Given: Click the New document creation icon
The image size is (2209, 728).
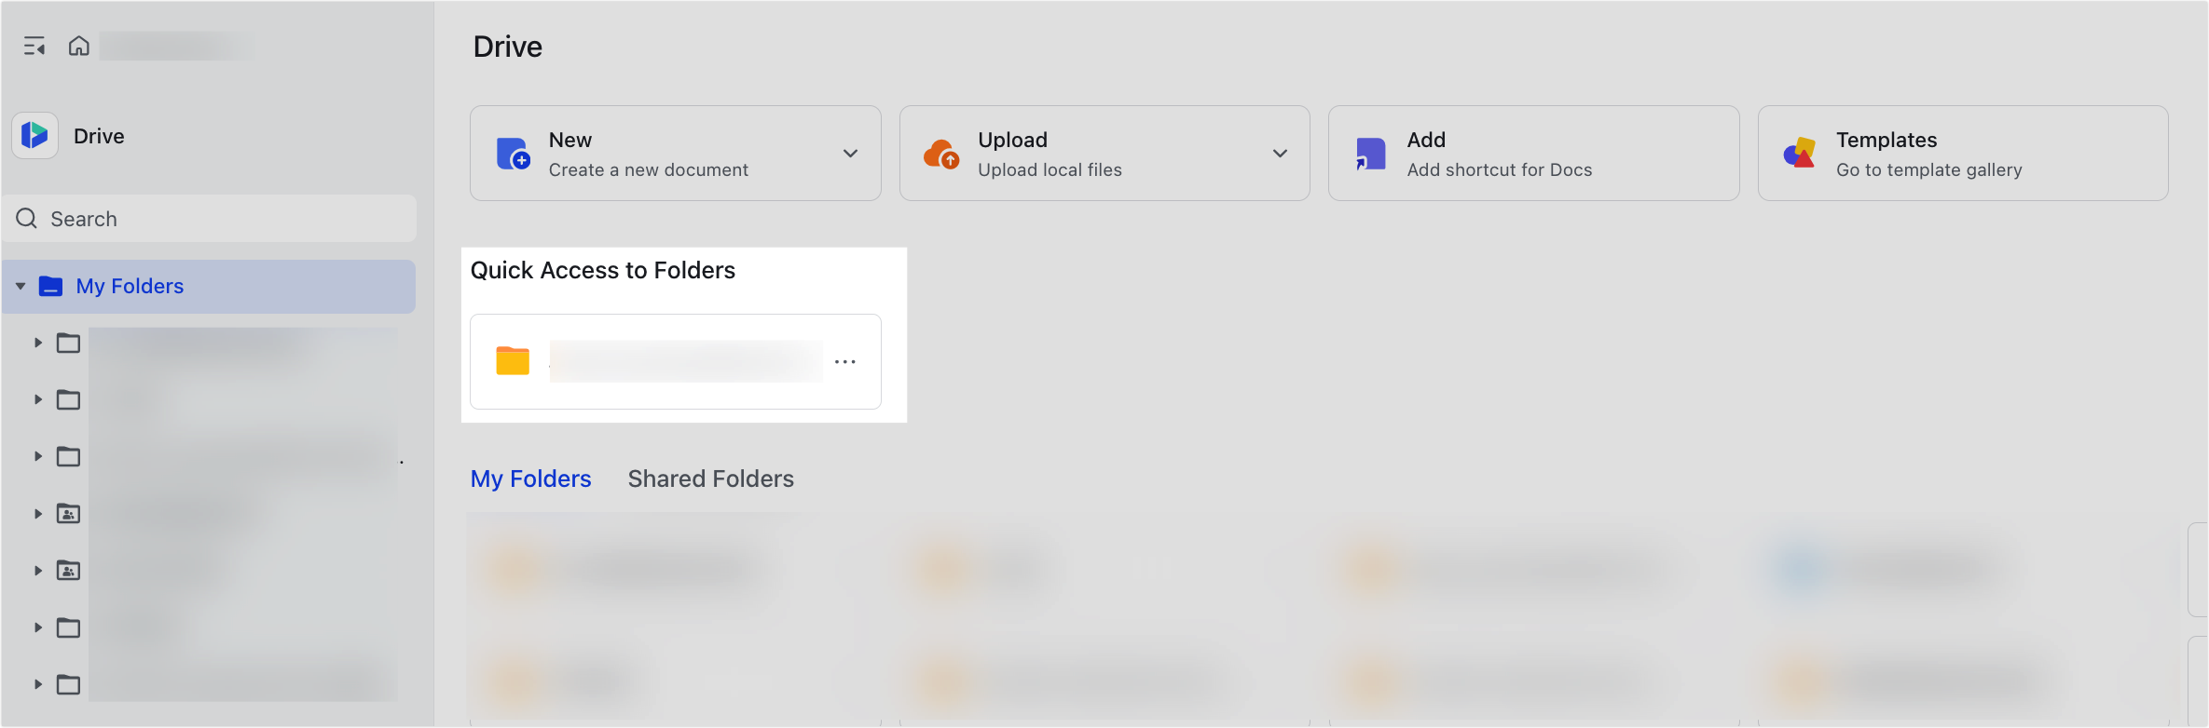Looking at the screenshot, I should coord(513,153).
